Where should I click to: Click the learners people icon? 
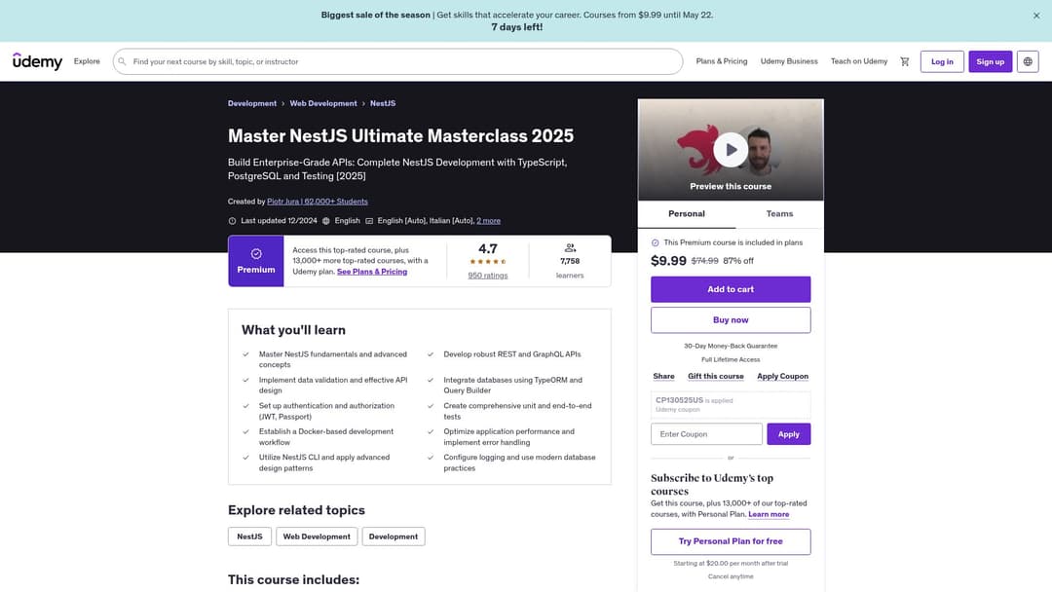click(x=570, y=248)
